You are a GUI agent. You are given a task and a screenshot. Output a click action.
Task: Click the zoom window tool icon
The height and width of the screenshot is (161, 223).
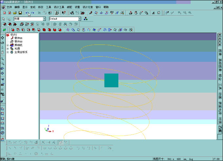2,63
